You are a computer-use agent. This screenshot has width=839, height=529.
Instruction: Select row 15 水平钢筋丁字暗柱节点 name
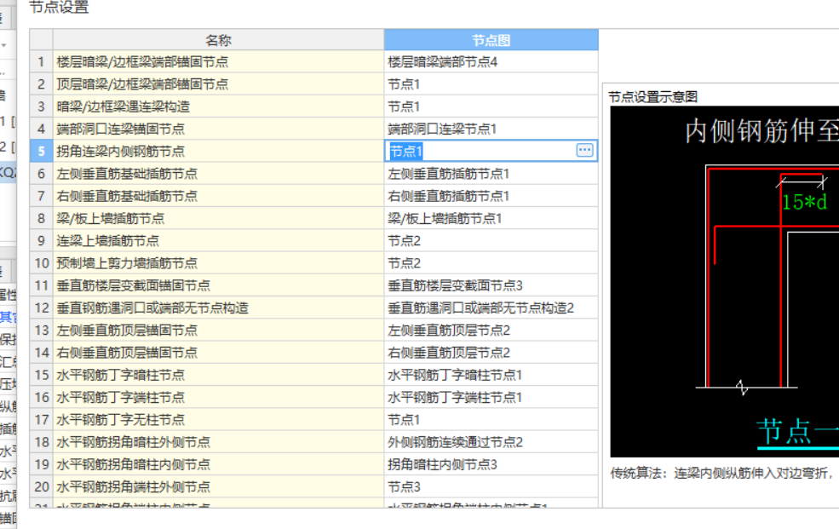(218, 375)
